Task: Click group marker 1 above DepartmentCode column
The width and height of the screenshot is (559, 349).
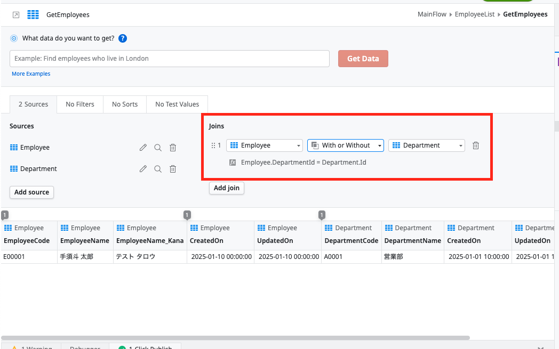Action: [322, 215]
